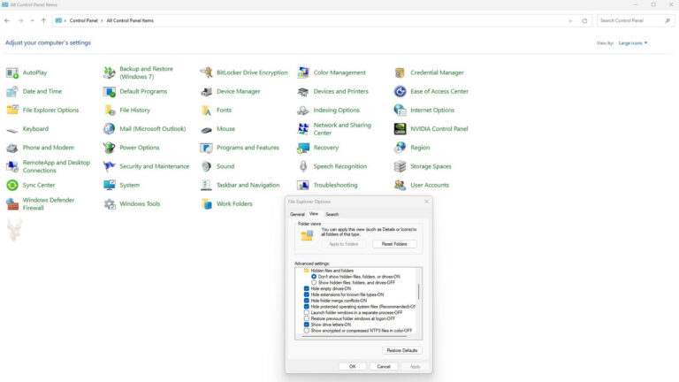Open Indexing Options
Screen dimensions: 679x382
pyautogui.click(x=328, y=110)
